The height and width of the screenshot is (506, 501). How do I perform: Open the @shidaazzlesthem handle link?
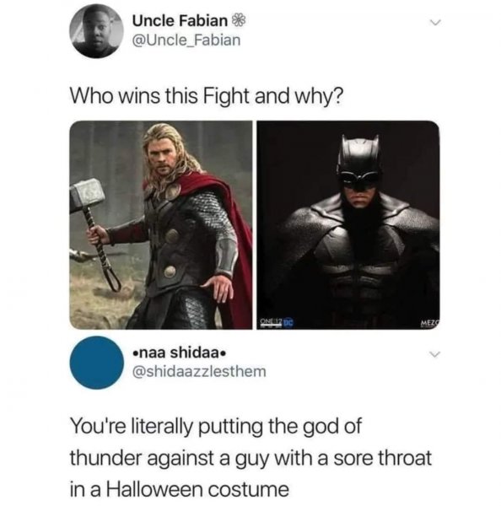coord(199,371)
